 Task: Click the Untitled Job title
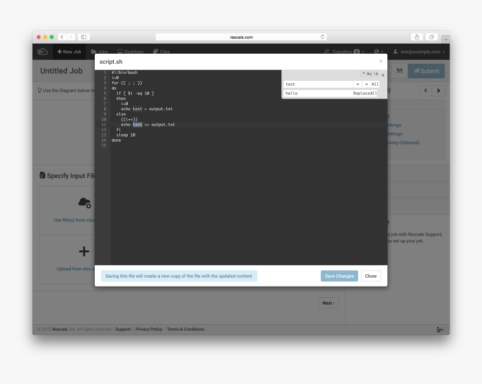(62, 71)
